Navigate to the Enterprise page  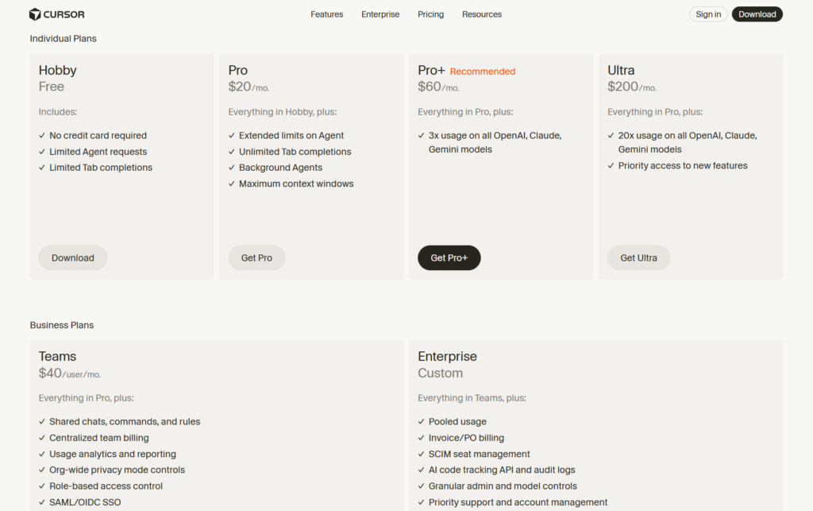coord(380,14)
